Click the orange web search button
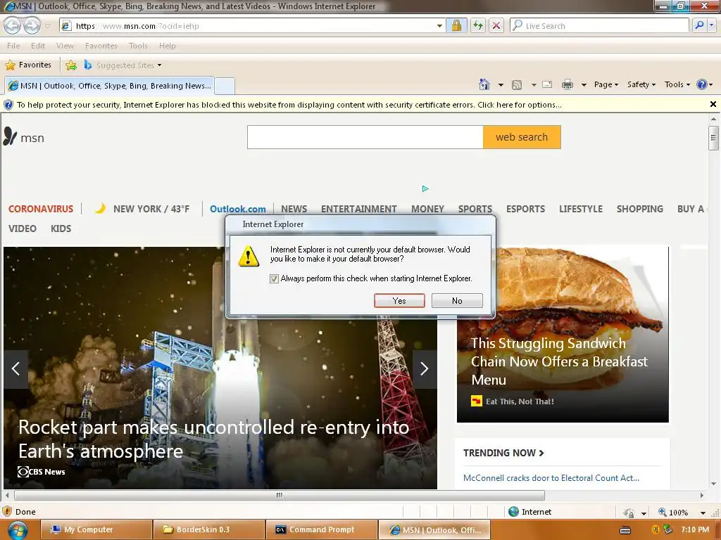 point(522,137)
